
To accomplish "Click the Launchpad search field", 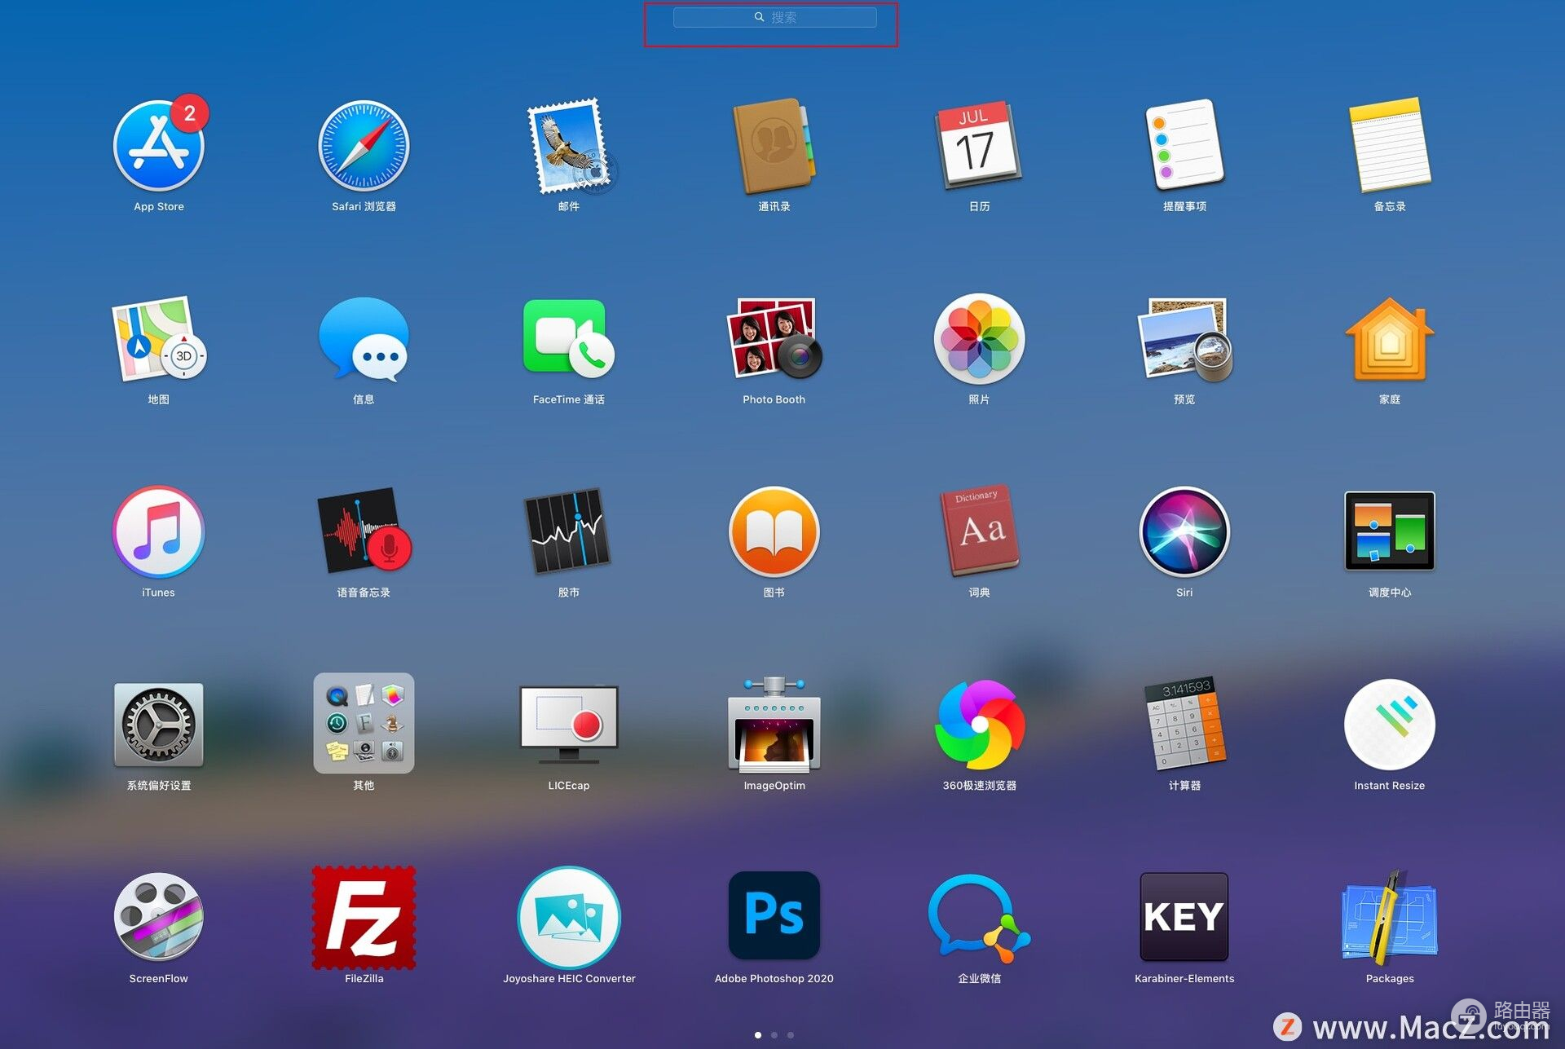I will (x=774, y=17).
